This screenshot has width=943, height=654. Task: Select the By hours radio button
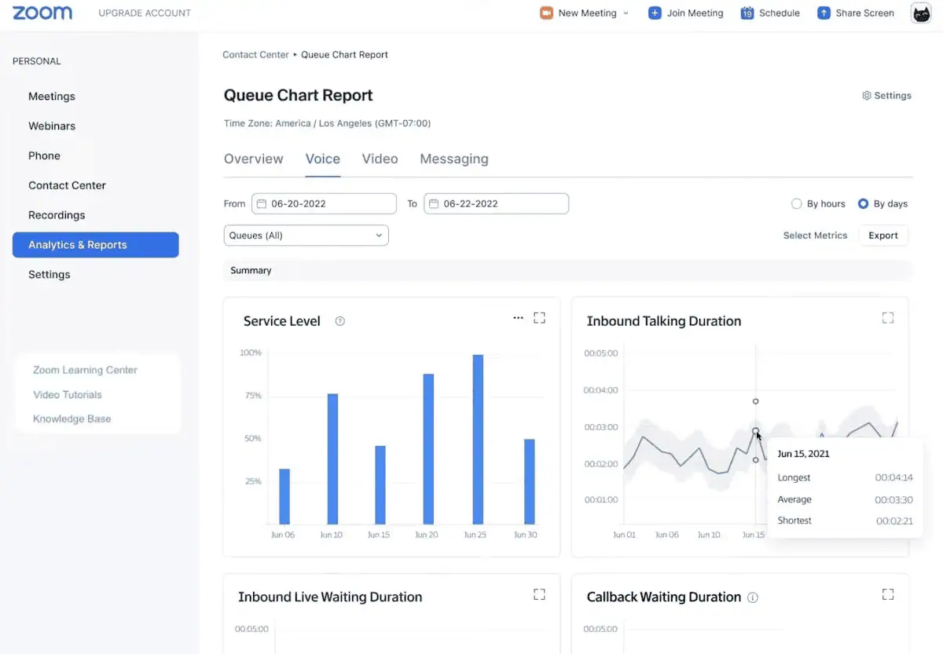[797, 204]
